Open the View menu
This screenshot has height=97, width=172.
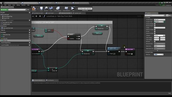point(14,5)
